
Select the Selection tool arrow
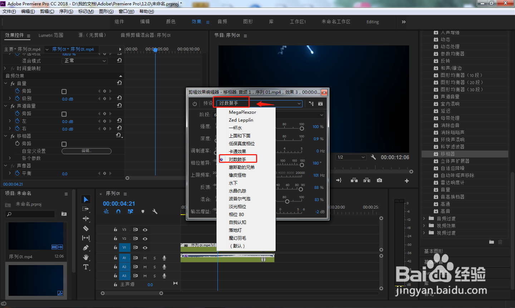86,199
